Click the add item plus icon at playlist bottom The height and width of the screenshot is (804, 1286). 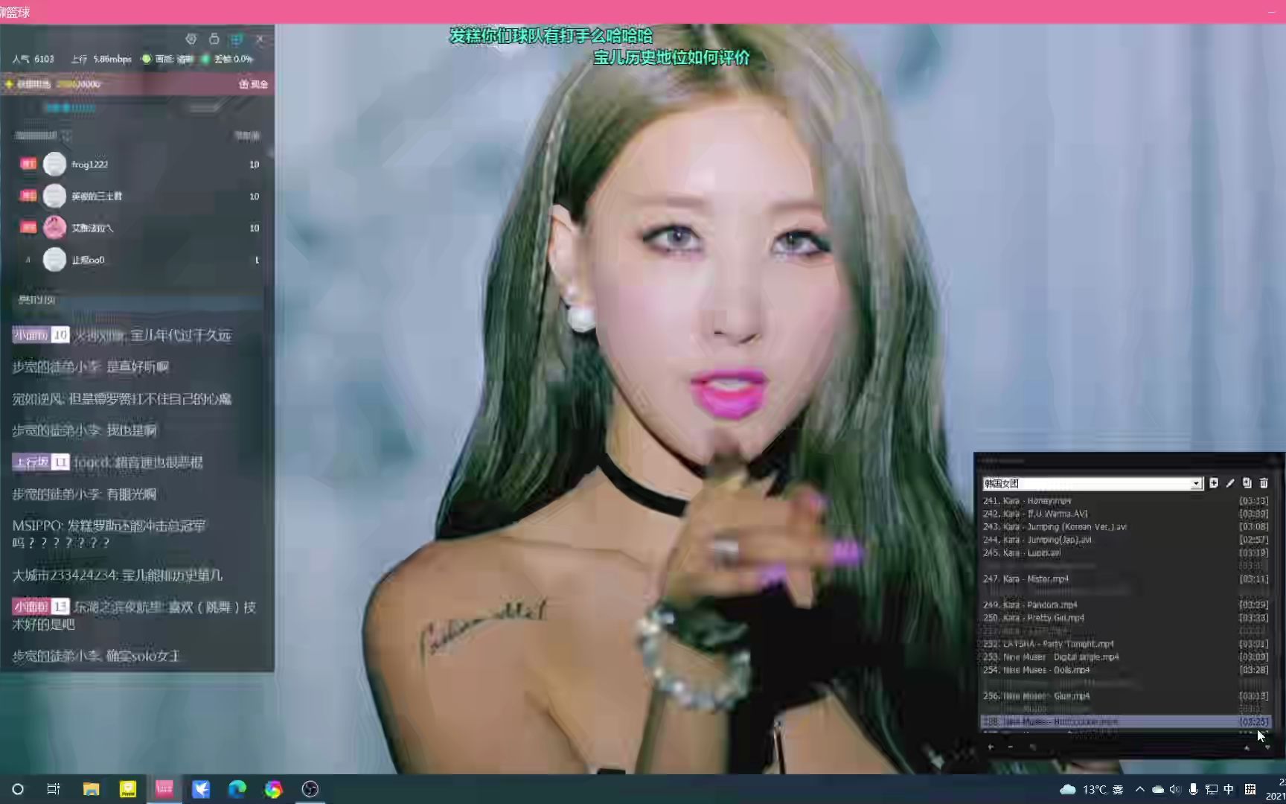click(x=991, y=747)
